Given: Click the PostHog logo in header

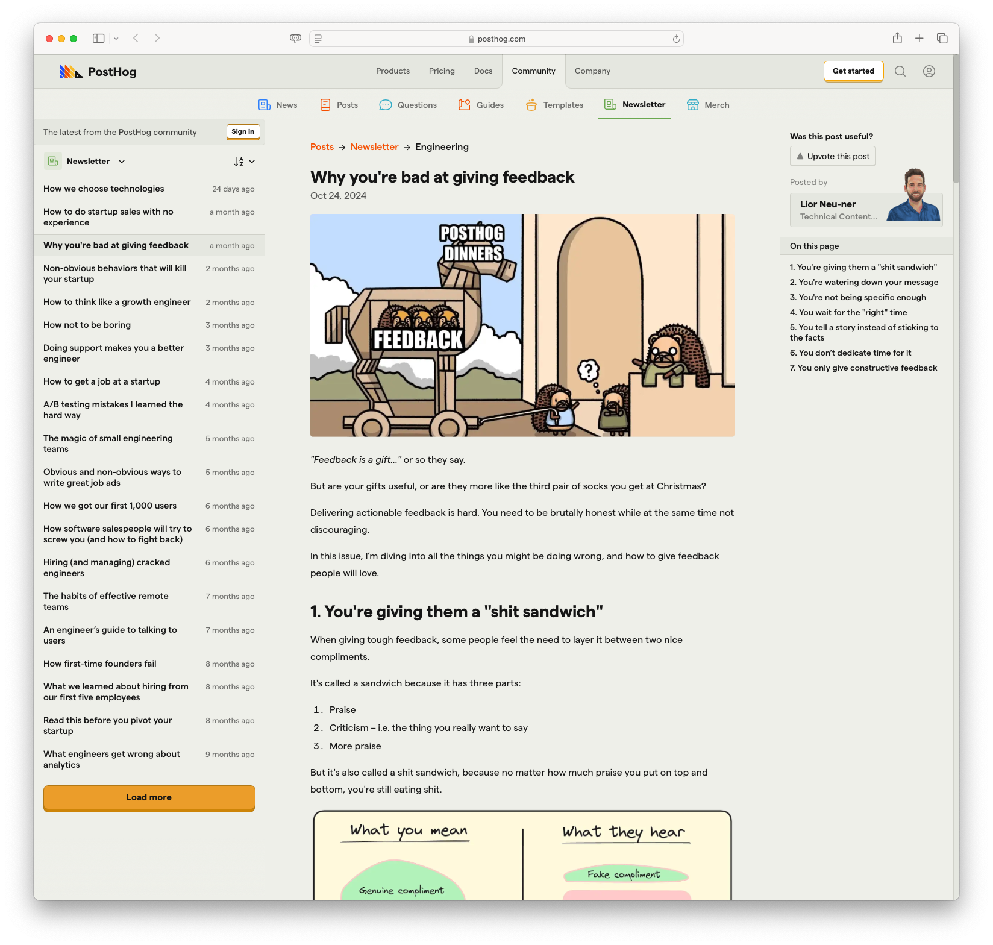Looking at the screenshot, I should [98, 72].
